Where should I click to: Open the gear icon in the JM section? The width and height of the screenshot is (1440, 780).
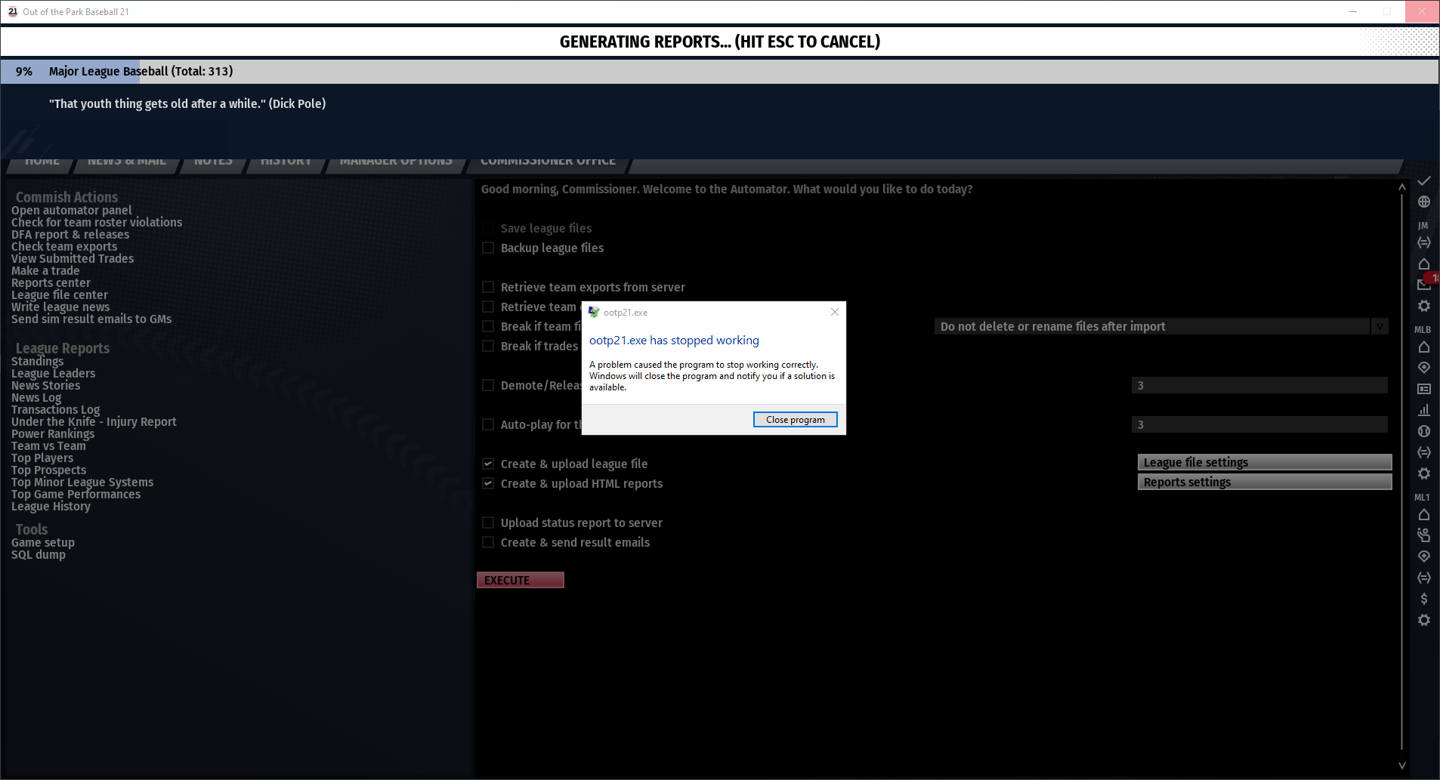(x=1423, y=306)
